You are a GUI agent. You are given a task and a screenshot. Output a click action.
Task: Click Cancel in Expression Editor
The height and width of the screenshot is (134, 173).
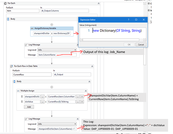coord(141,44)
